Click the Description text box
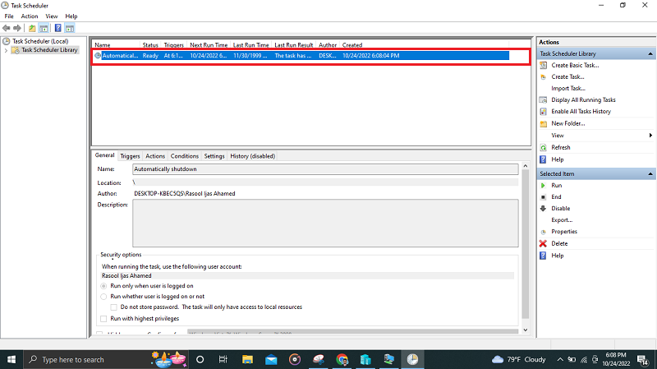 coord(325,223)
